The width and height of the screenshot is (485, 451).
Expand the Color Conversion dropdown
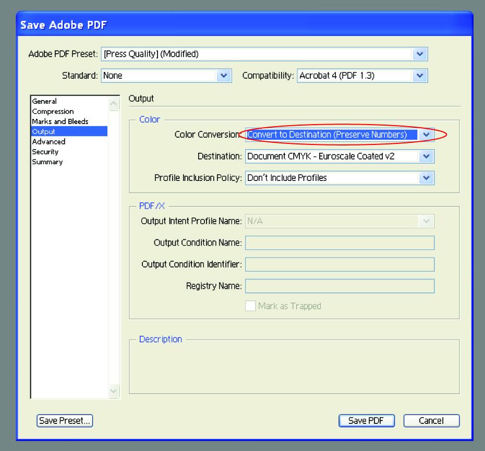[339, 135]
